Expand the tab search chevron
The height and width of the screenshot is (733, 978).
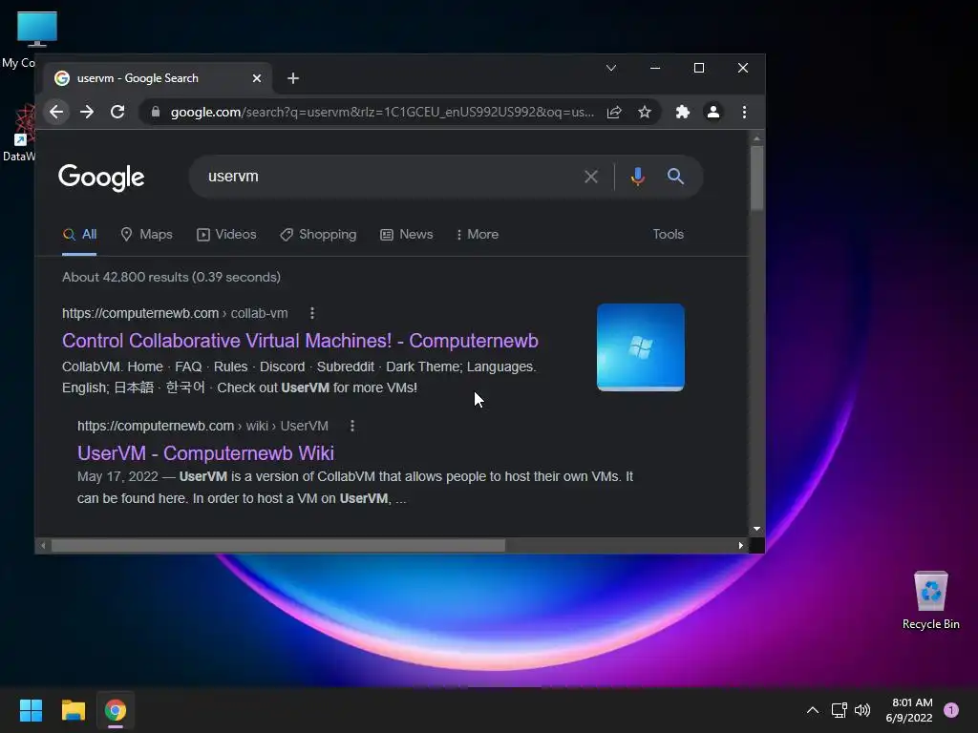(x=611, y=68)
